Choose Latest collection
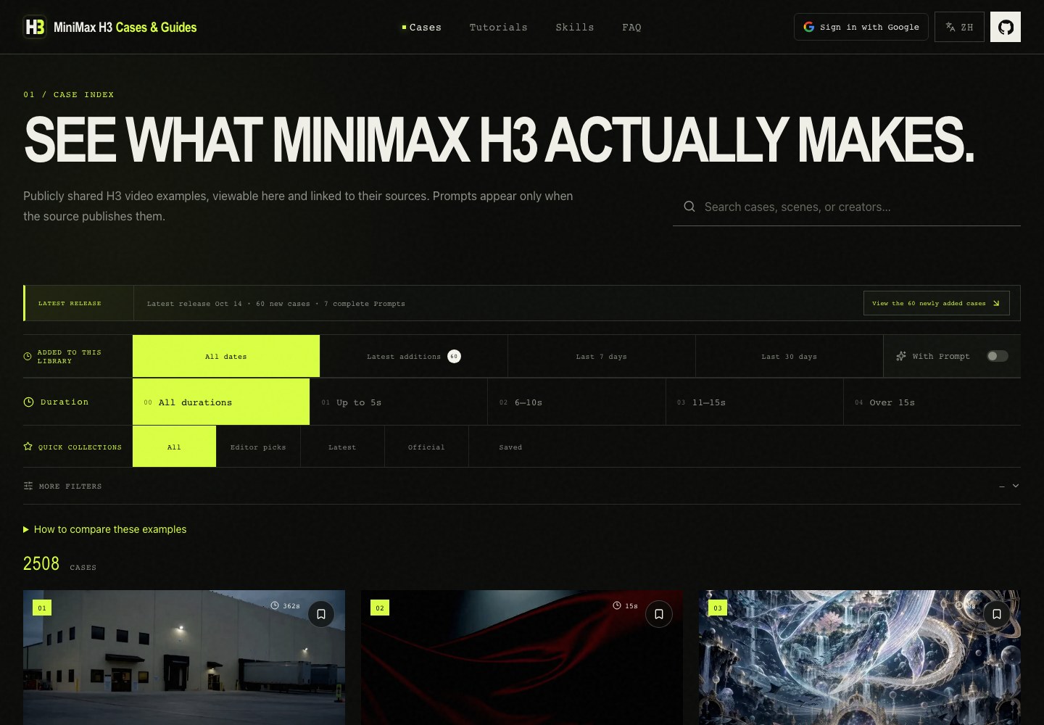The width and height of the screenshot is (1044, 725). click(x=342, y=447)
